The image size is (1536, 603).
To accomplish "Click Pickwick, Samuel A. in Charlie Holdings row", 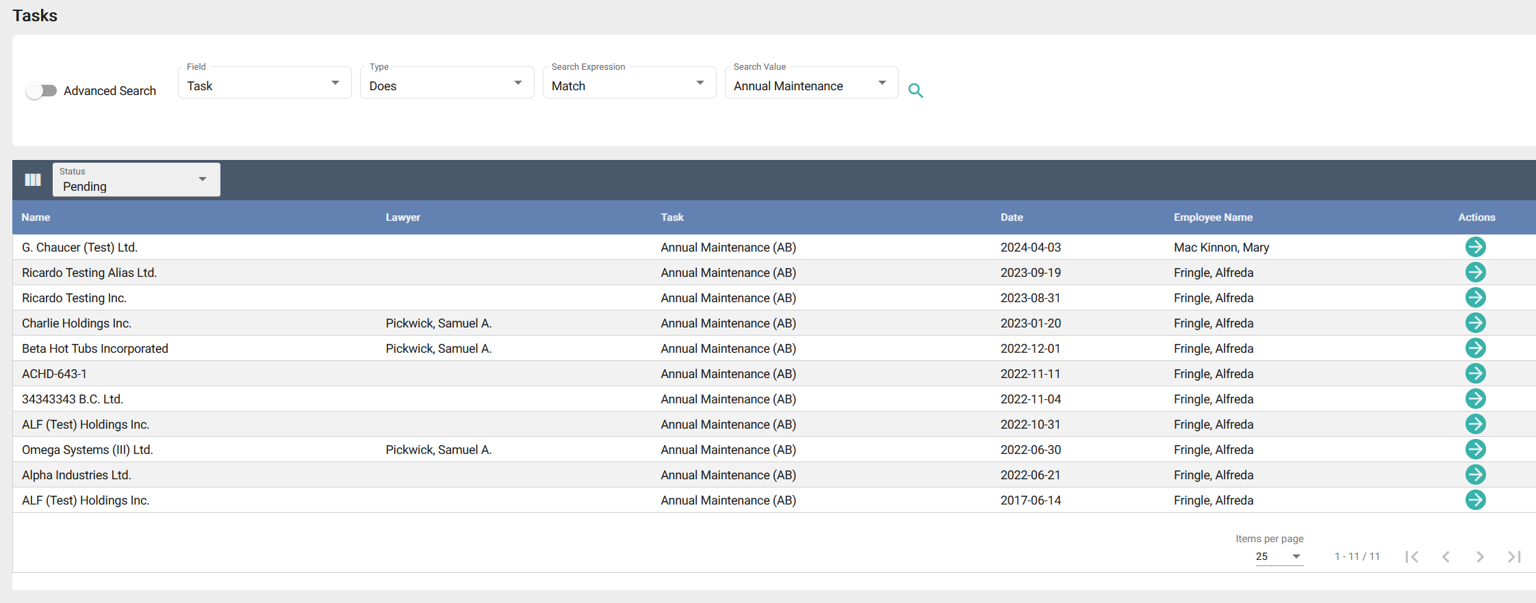I will 439,323.
